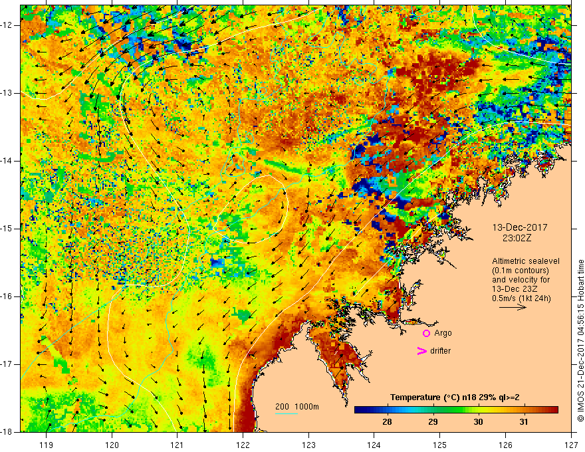Image resolution: width=585 pixels, height=452 pixels.
Task: Click the magenta drifter arrow legend symbol
Action: pos(421,351)
